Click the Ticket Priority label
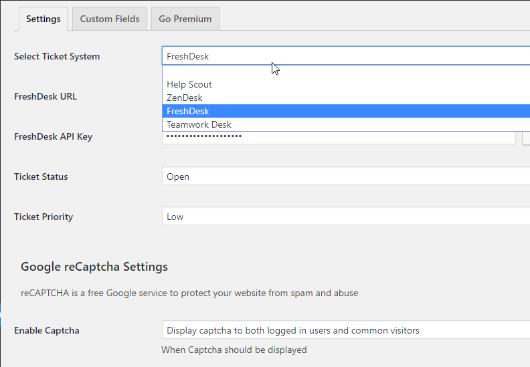The height and width of the screenshot is (367, 530). (x=43, y=217)
